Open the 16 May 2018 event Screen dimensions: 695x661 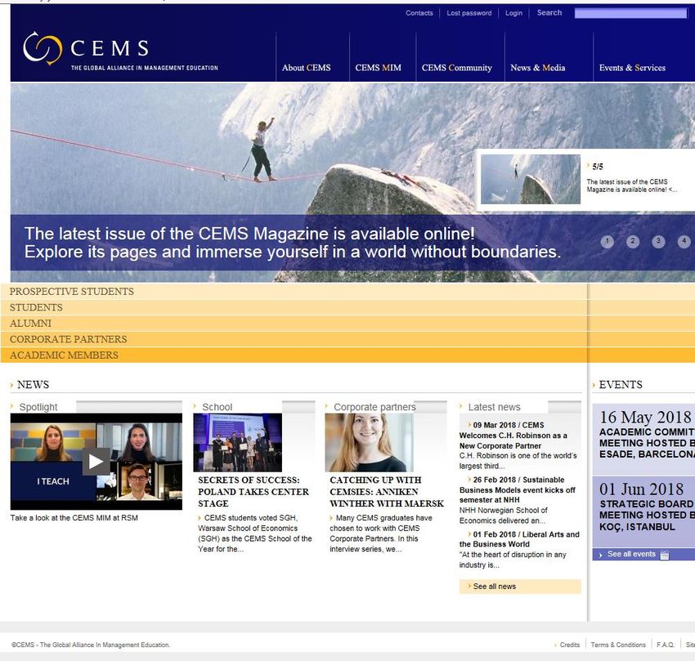click(643, 439)
